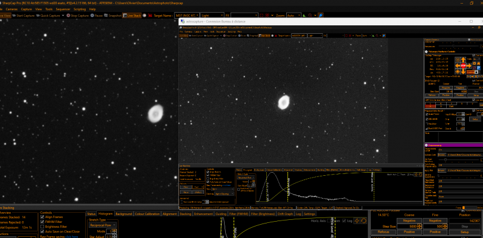Click the blue icon at toolbar end
Screen dimensions: 483x238
[321, 15]
